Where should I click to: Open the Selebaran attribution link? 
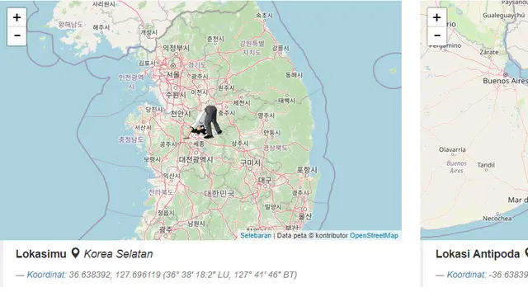tap(256, 235)
